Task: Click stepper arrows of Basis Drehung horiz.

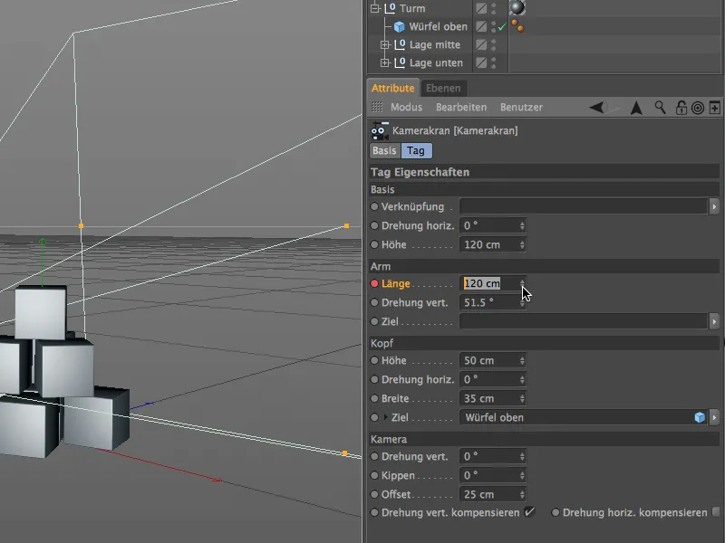Action: tap(522, 225)
